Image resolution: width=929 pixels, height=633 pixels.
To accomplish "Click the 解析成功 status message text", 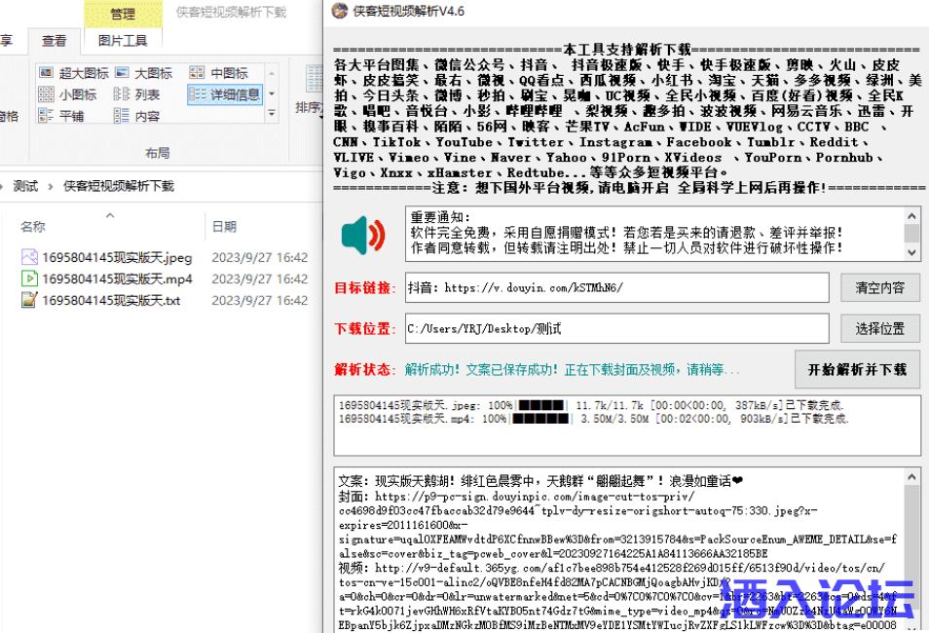I will 573,370.
